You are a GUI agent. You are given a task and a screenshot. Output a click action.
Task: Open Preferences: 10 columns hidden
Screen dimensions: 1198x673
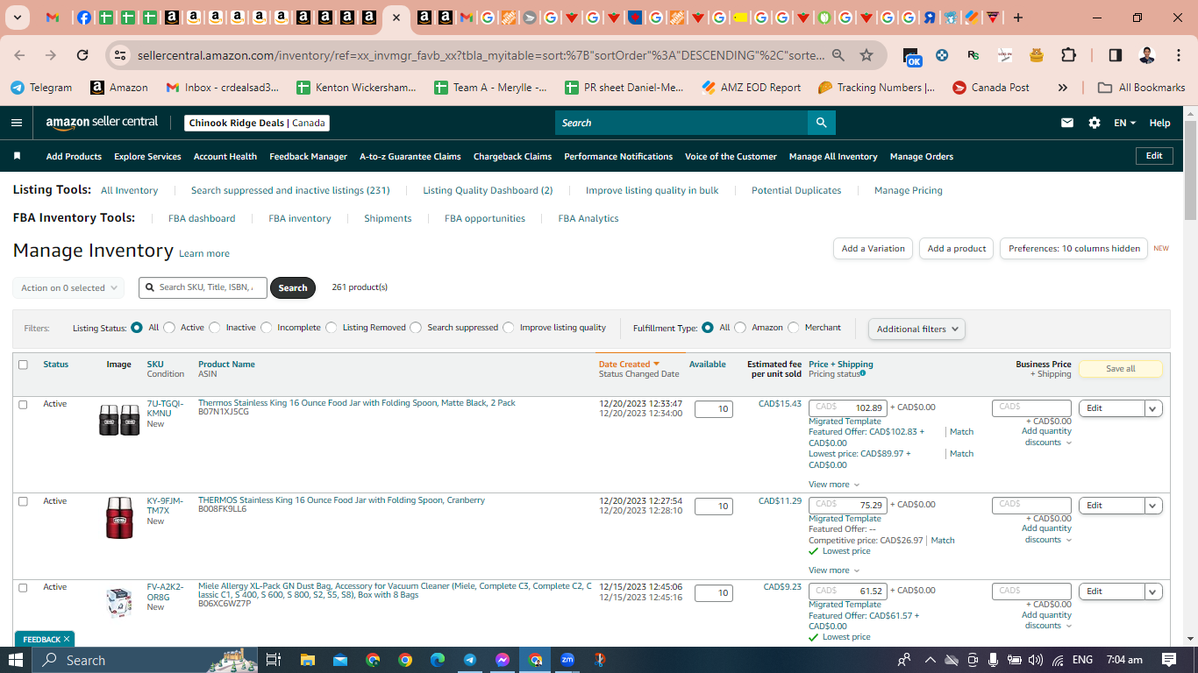(1074, 249)
